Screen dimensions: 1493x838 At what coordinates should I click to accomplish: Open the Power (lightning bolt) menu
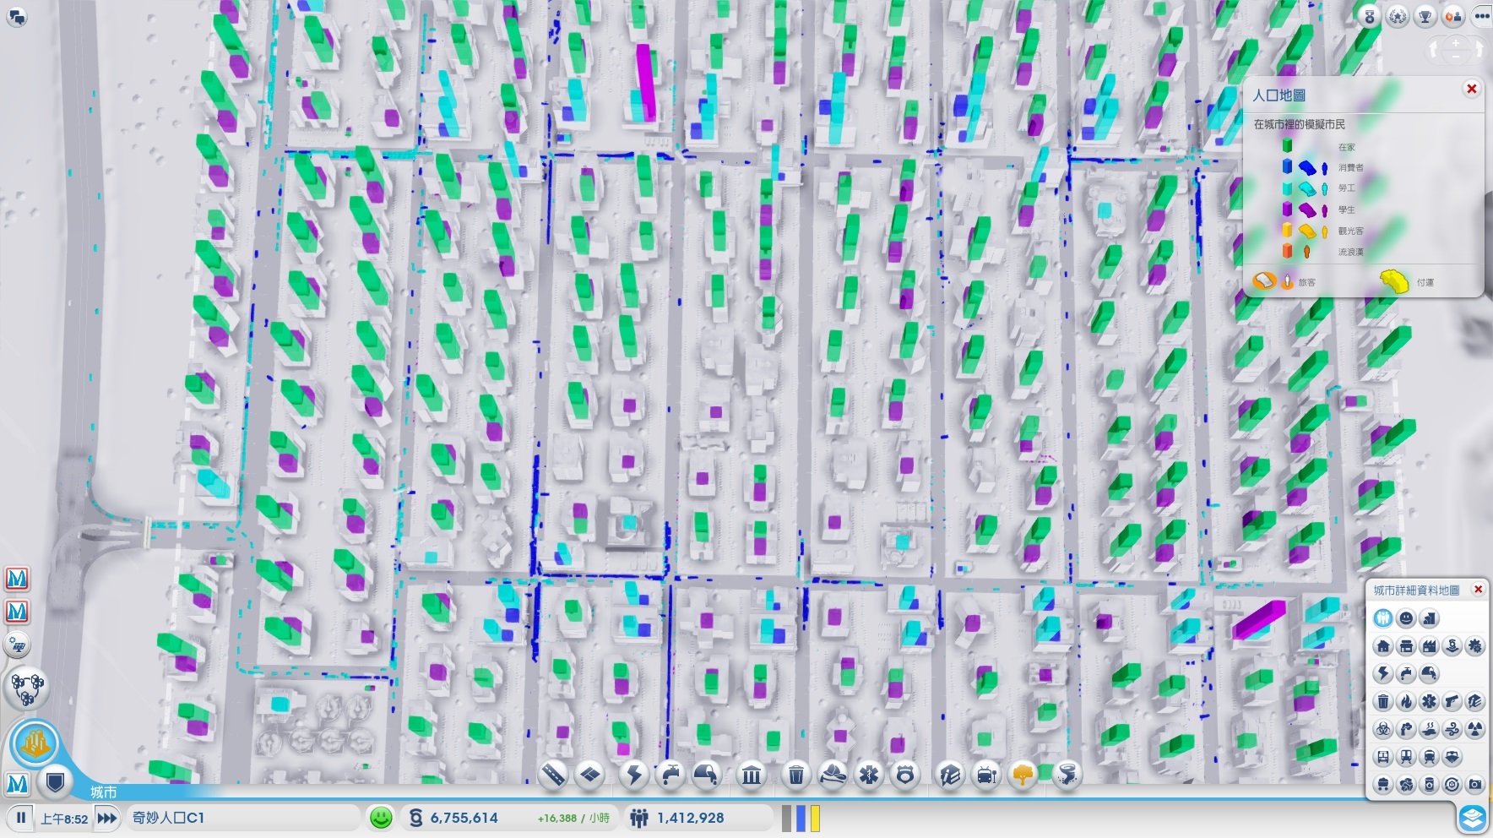pyautogui.click(x=633, y=774)
